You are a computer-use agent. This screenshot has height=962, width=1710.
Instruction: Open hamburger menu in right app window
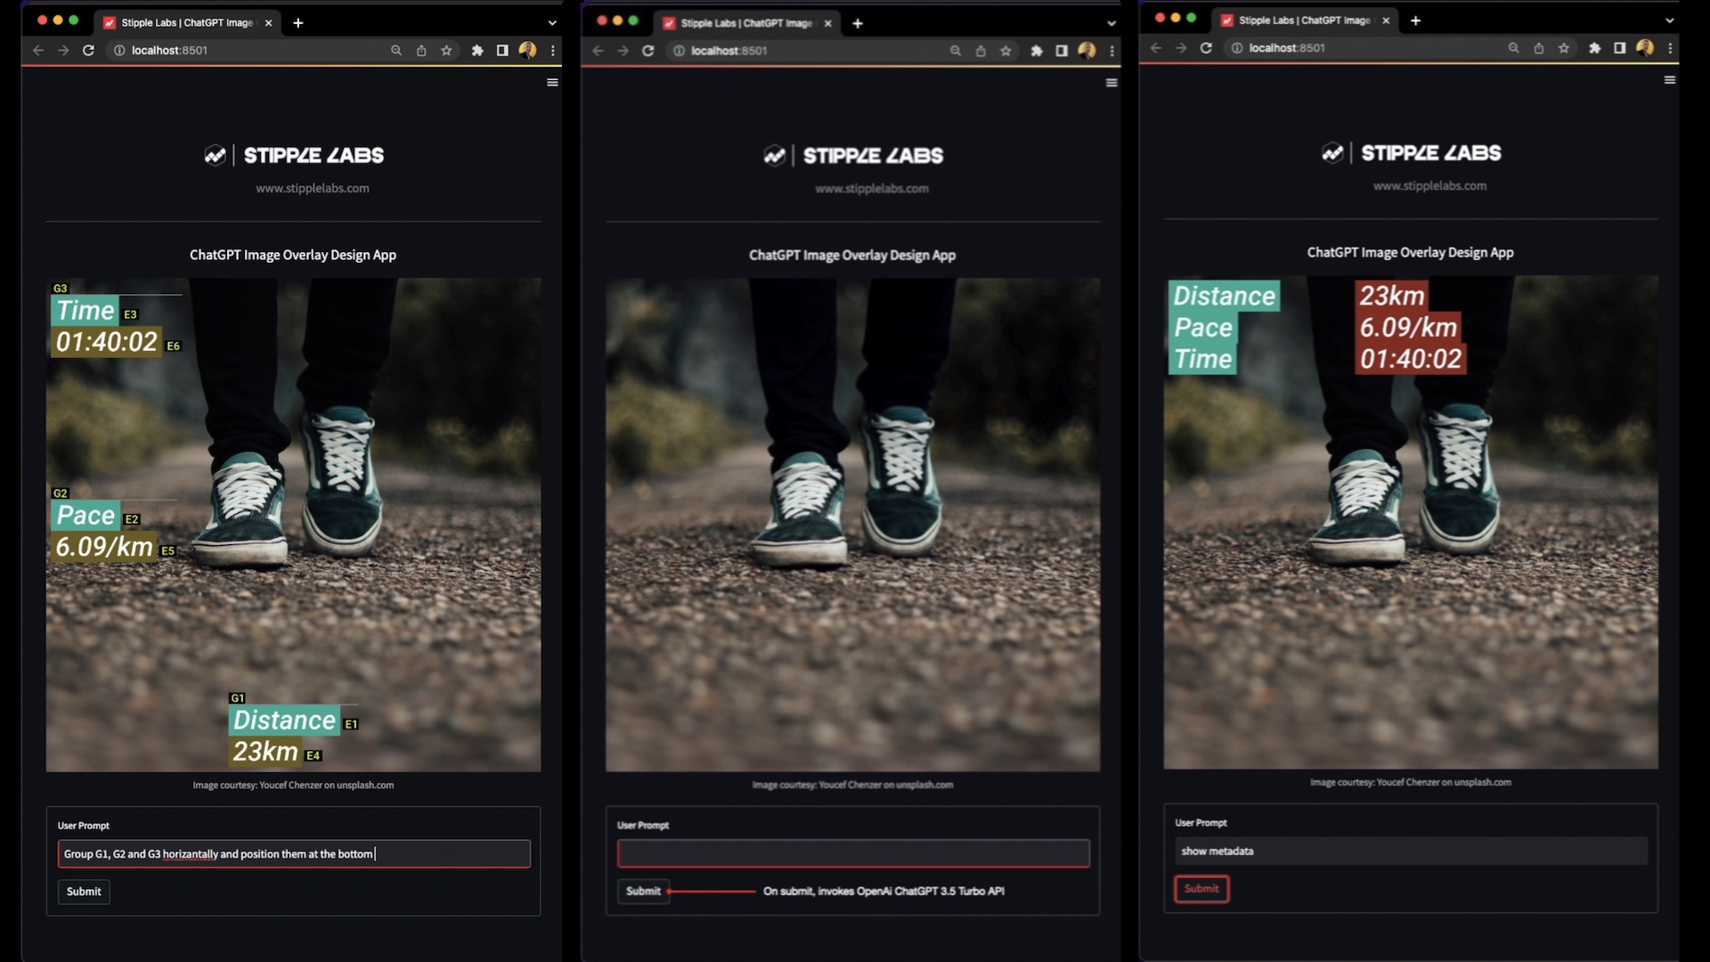[1670, 80]
